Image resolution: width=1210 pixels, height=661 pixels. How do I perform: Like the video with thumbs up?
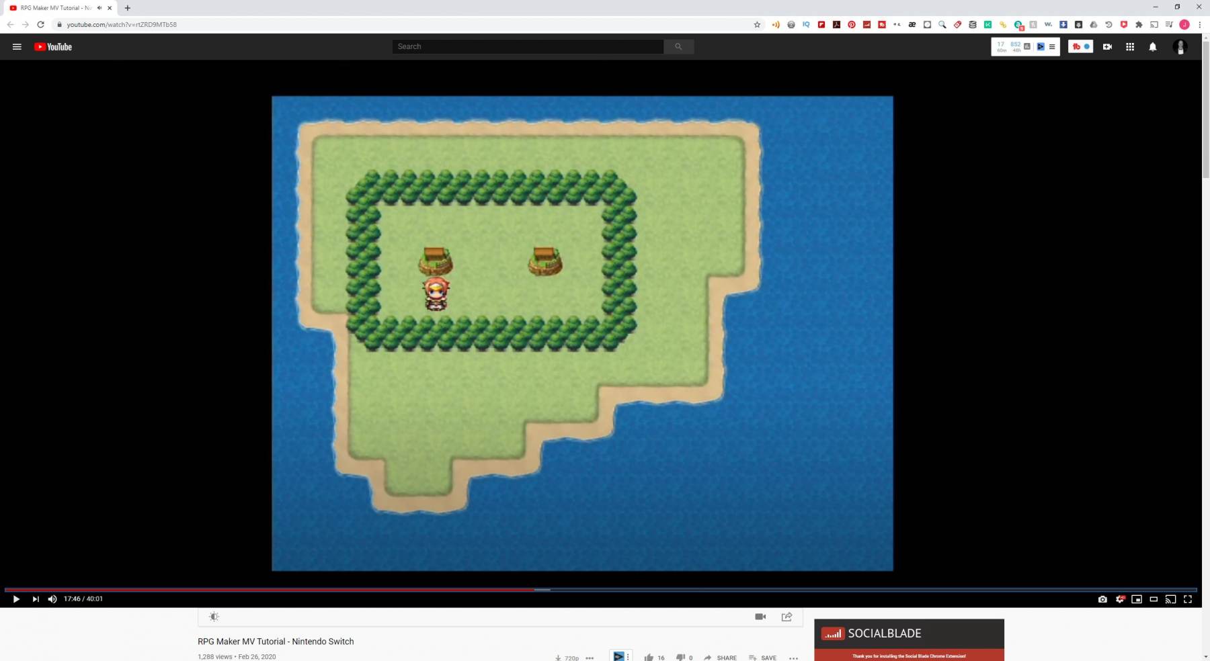(649, 657)
